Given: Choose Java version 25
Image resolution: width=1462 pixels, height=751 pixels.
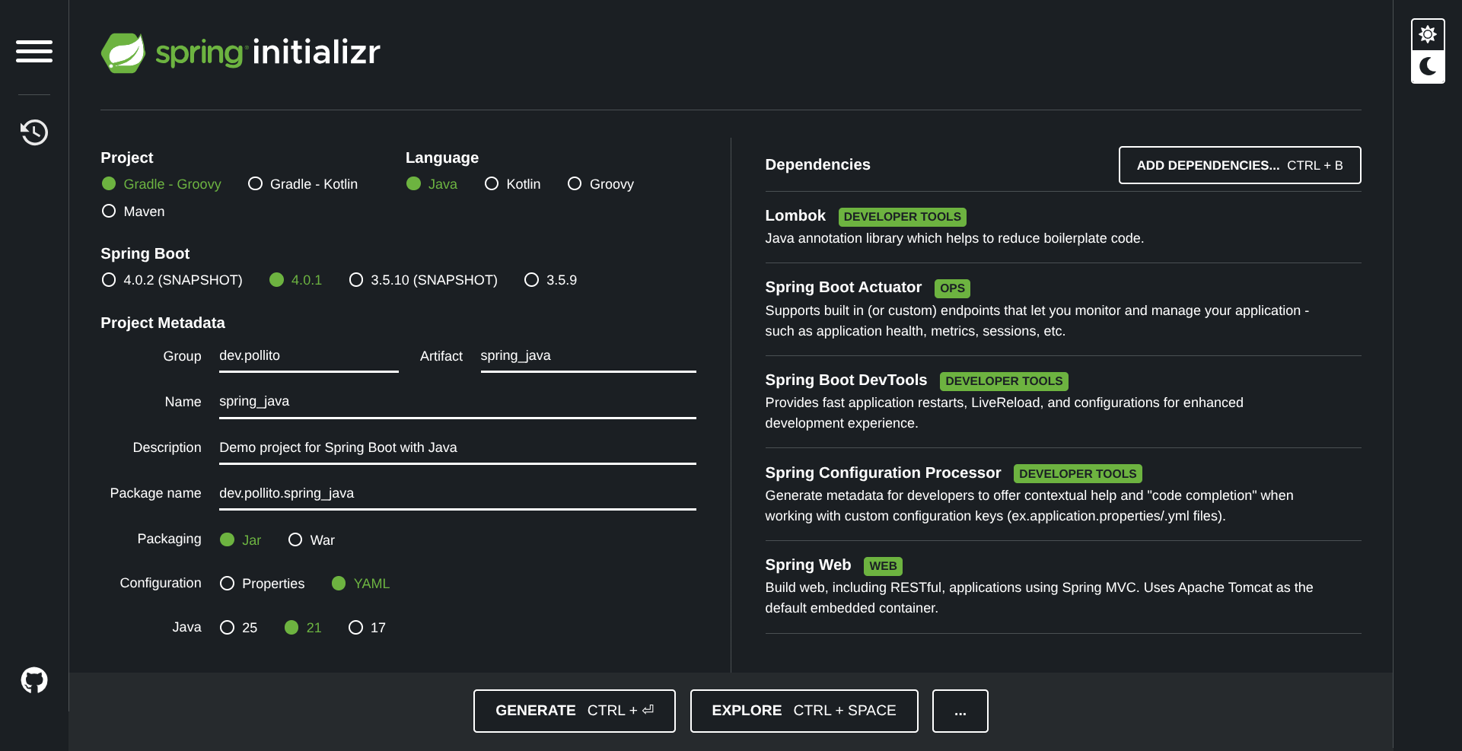Looking at the screenshot, I should click(x=227, y=628).
